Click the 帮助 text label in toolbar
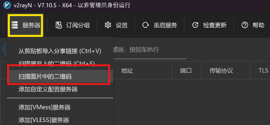 coord(258,25)
